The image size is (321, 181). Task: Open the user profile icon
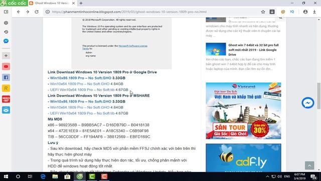pos(305,12)
